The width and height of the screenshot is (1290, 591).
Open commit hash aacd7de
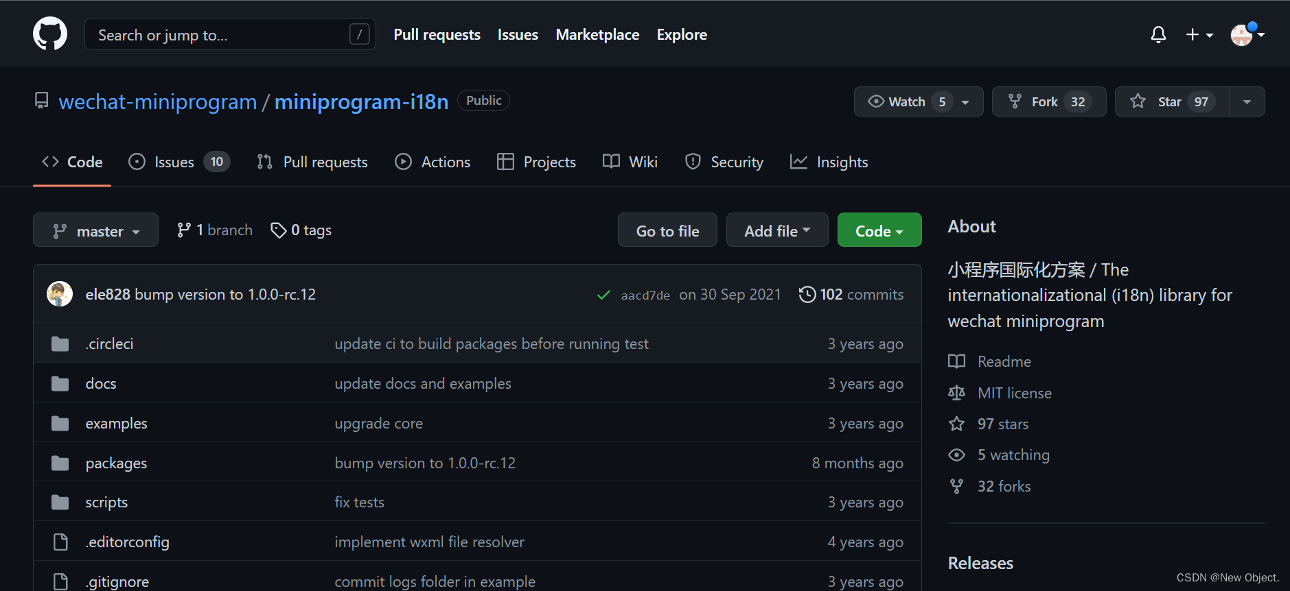(645, 295)
